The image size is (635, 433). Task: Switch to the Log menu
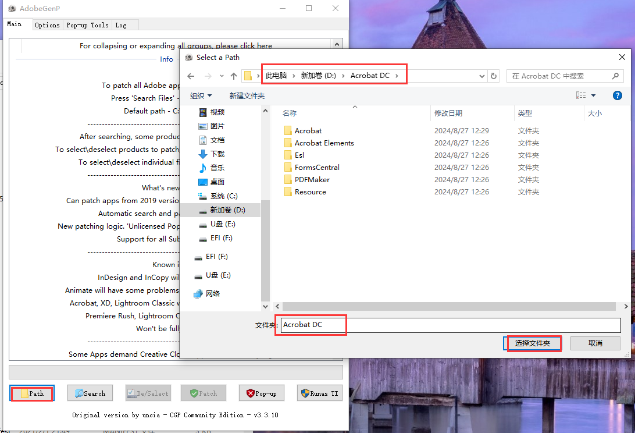click(120, 24)
